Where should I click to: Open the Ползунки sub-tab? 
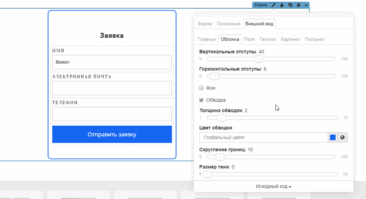tap(314, 39)
